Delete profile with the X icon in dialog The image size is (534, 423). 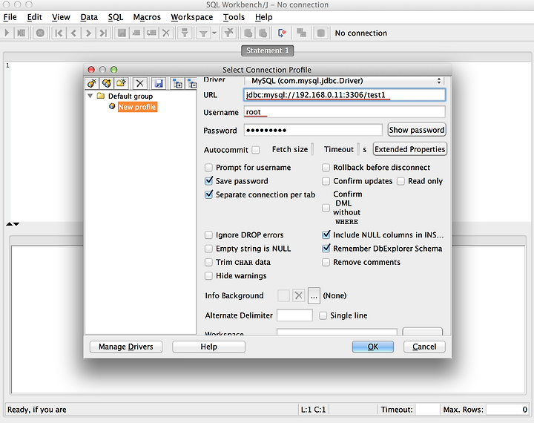click(x=139, y=83)
